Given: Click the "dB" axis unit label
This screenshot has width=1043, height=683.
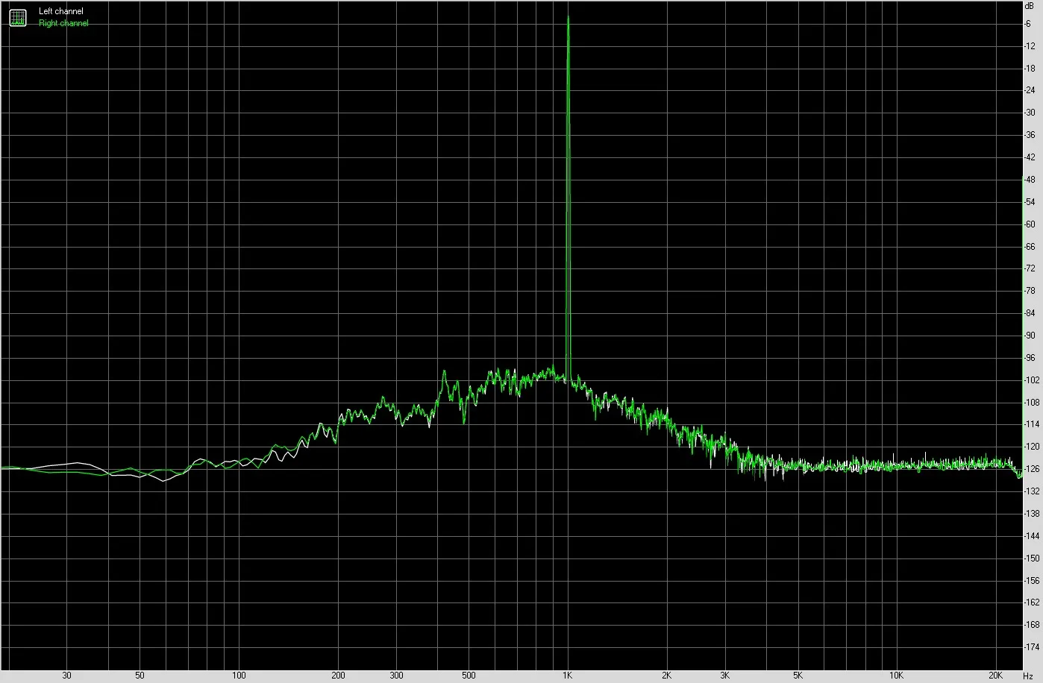Looking at the screenshot, I should [x=1030, y=5].
